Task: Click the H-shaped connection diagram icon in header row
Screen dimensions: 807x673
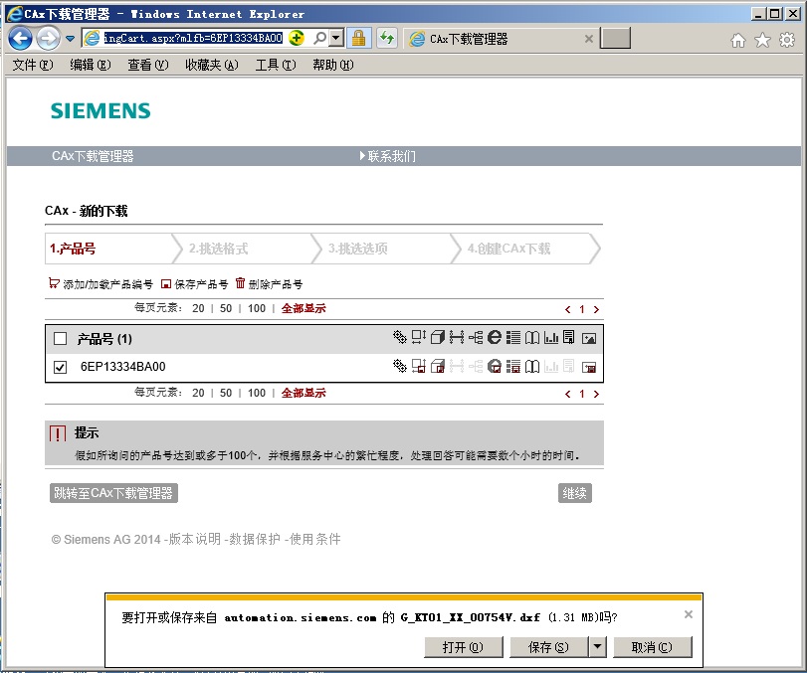Action: pos(457,337)
